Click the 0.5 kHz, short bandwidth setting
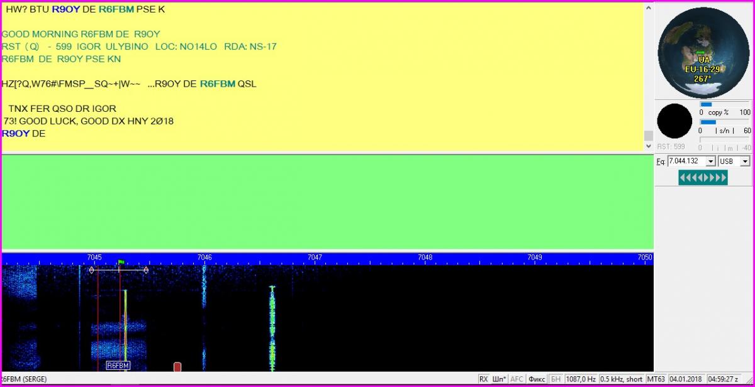Screen dimensions: 755x387 [621, 379]
